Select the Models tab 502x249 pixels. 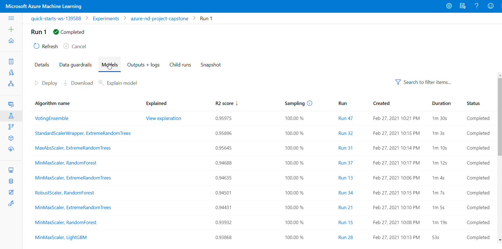[110, 65]
